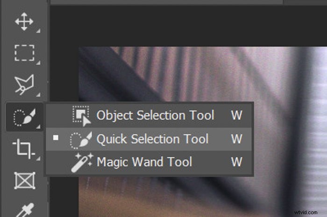The height and width of the screenshot is (217, 327).
Task: Expand the Crop tool flyout triangle
Action: tap(38, 159)
